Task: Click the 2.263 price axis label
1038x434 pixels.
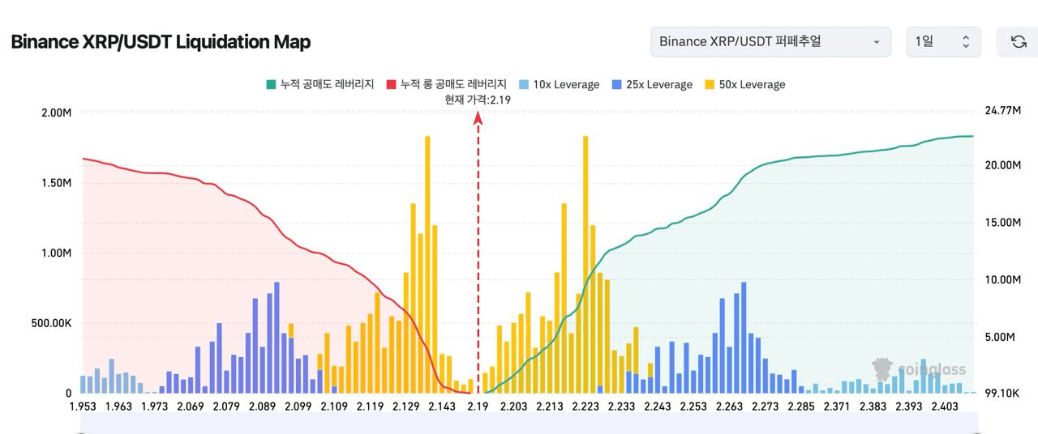Action: (x=729, y=406)
